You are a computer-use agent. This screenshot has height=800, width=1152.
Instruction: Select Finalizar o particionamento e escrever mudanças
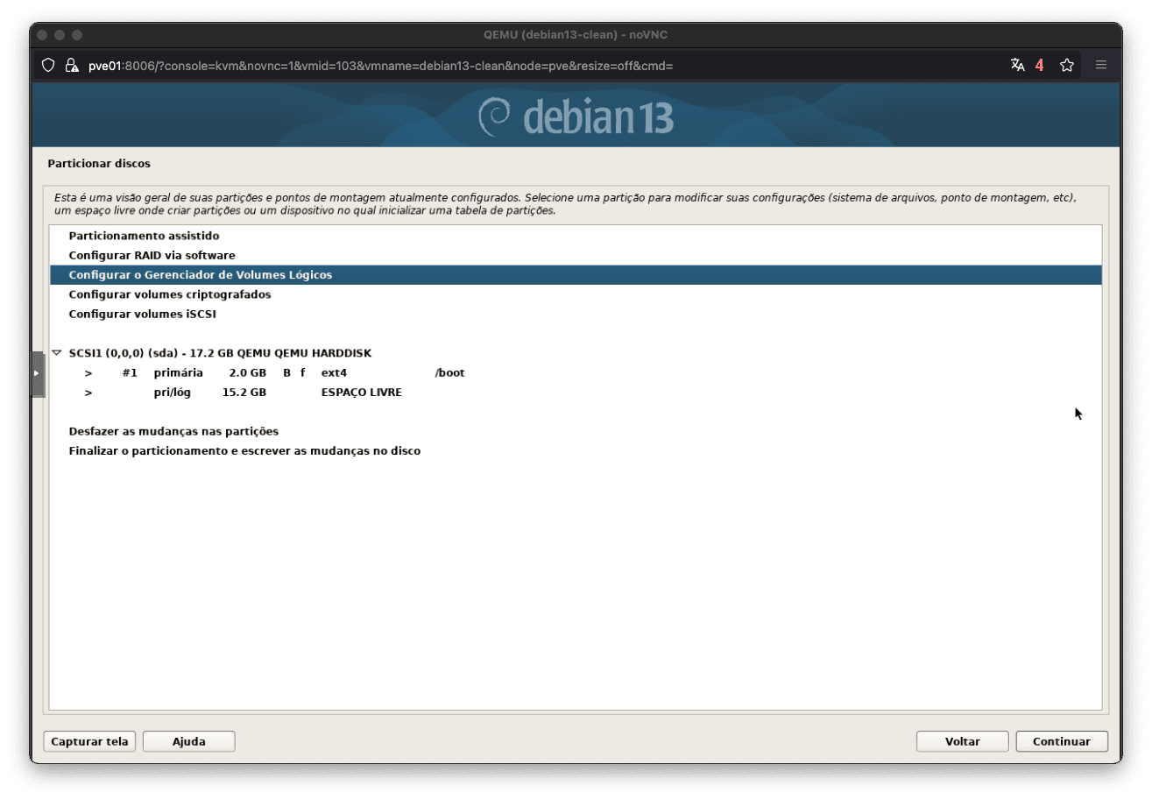pos(576,451)
